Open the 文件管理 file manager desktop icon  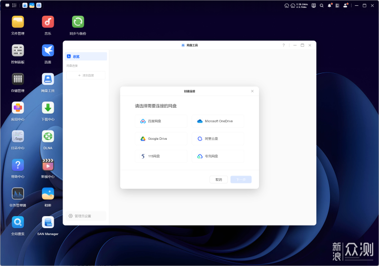click(18, 22)
